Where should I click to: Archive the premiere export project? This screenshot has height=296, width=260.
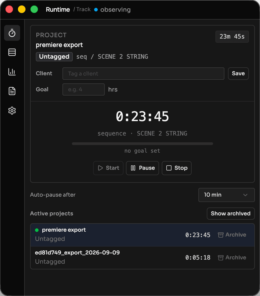[232, 235]
